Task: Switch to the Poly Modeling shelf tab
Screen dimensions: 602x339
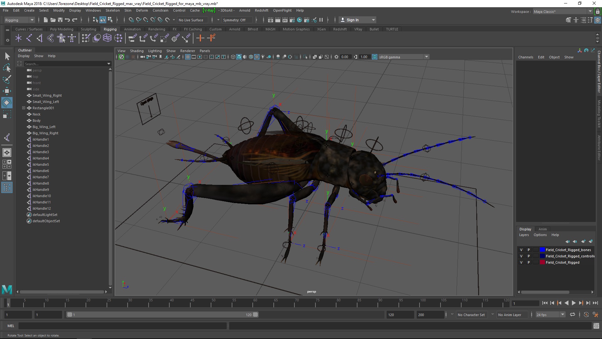Action: pos(62,29)
